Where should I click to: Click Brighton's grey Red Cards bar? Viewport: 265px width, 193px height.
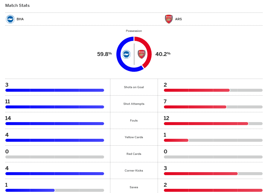[54, 157]
